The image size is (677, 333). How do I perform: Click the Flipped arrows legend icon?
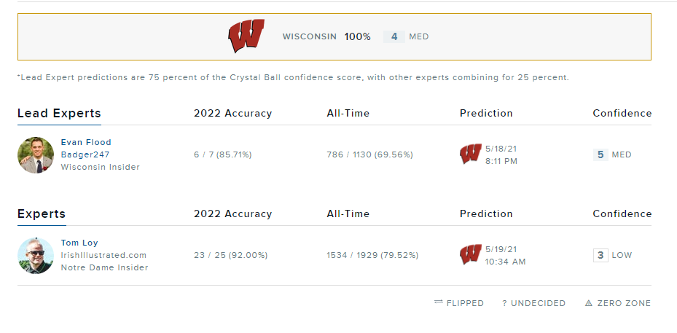[x=439, y=302]
